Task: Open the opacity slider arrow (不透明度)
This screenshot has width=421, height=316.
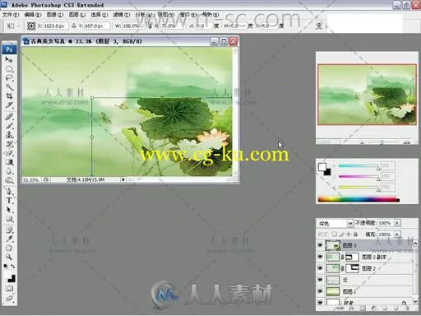Action: (397, 223)
